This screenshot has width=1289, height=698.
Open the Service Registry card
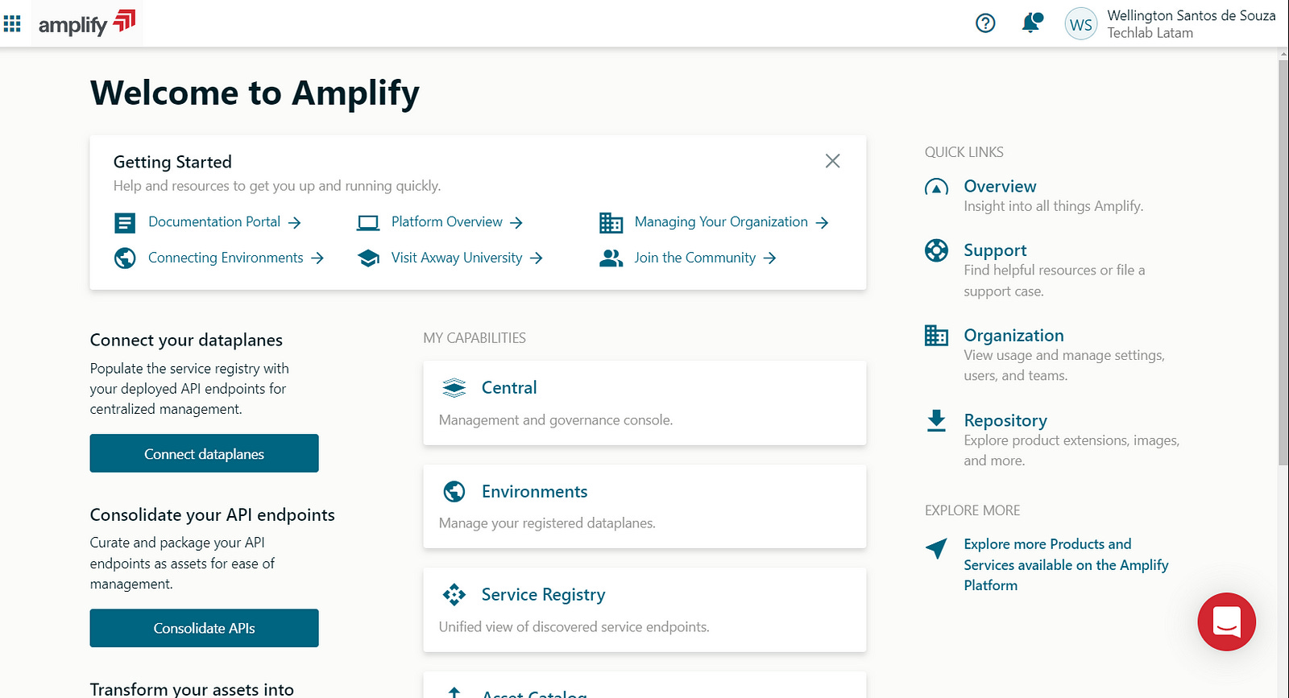pyautogui.click(x=644, y=609)
